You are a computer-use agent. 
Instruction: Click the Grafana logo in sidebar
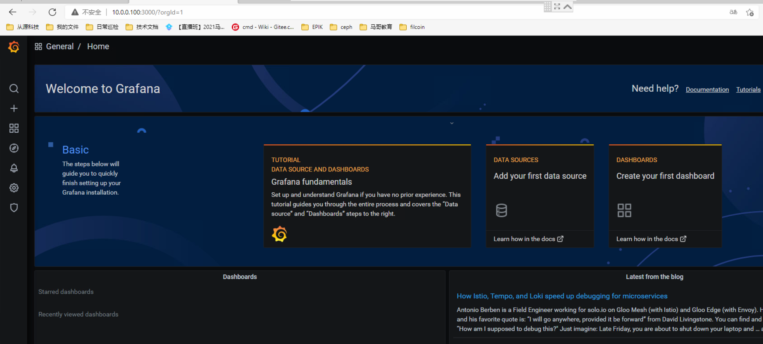[14, 47]
